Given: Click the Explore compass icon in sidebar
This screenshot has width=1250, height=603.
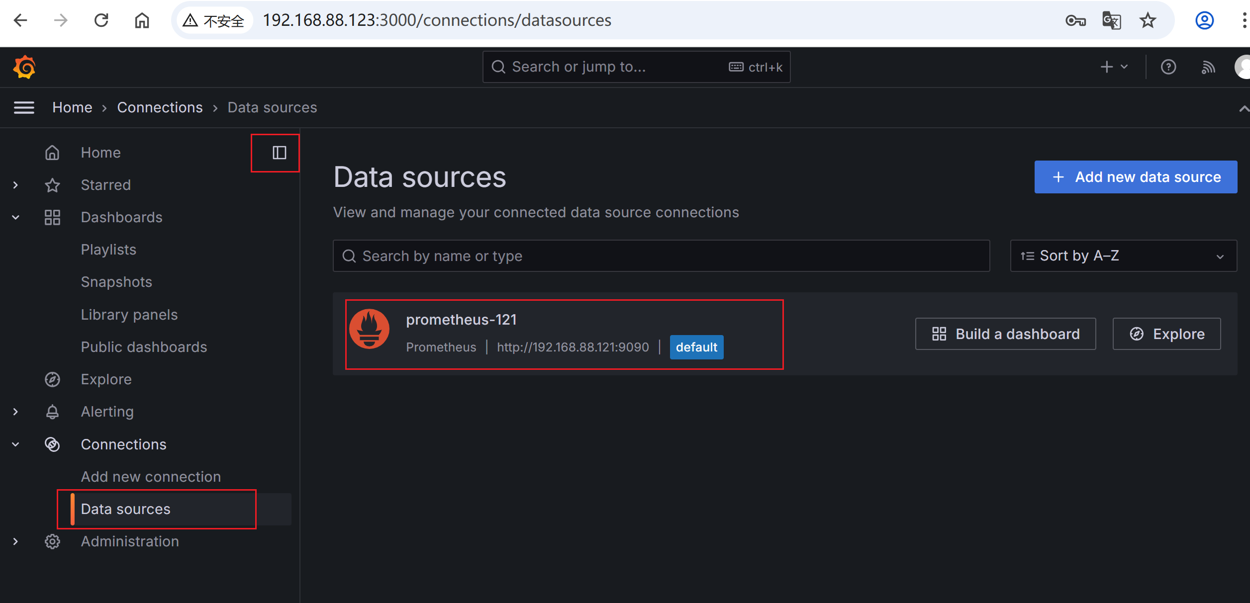Looking at the screenshot, I should 52,379.
